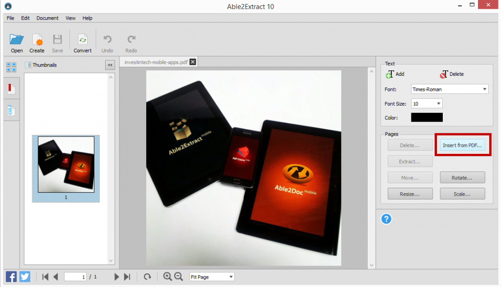This screenshot has height=287, width=501.
Task: Click the thumbnails panel scroll up arrow
Action: pyautogui.click(x=111, y=77)
